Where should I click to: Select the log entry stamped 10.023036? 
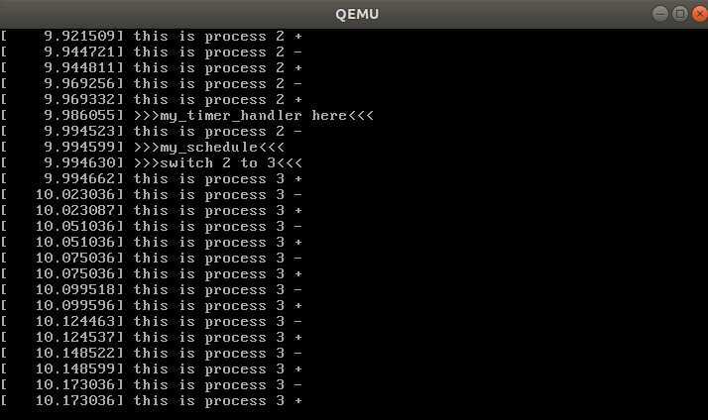pos(152,194)
